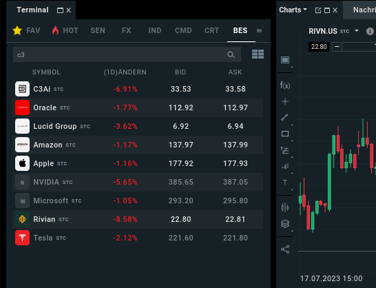The image size is (376, 288).
Task: Maximize the Charts panel
Action: pyautogui.click(x=327, y=10)
